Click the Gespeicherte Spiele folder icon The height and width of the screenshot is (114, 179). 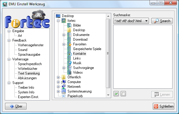[69, 49]
